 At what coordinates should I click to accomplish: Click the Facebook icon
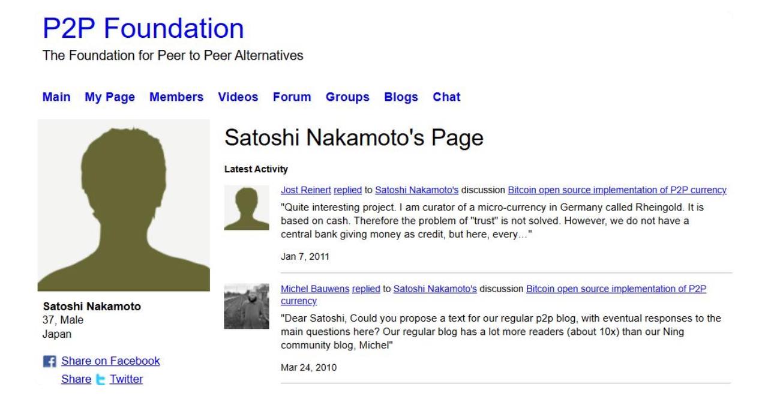tap(49, 362)
